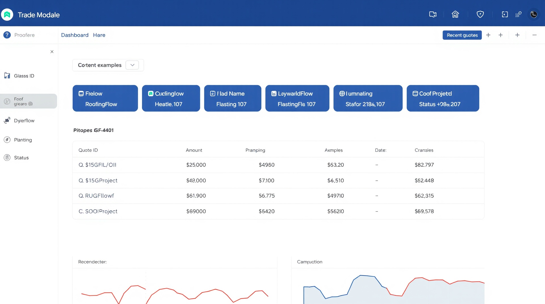Click Cransles value $82.797
The image size is (545, 304).
424,165
